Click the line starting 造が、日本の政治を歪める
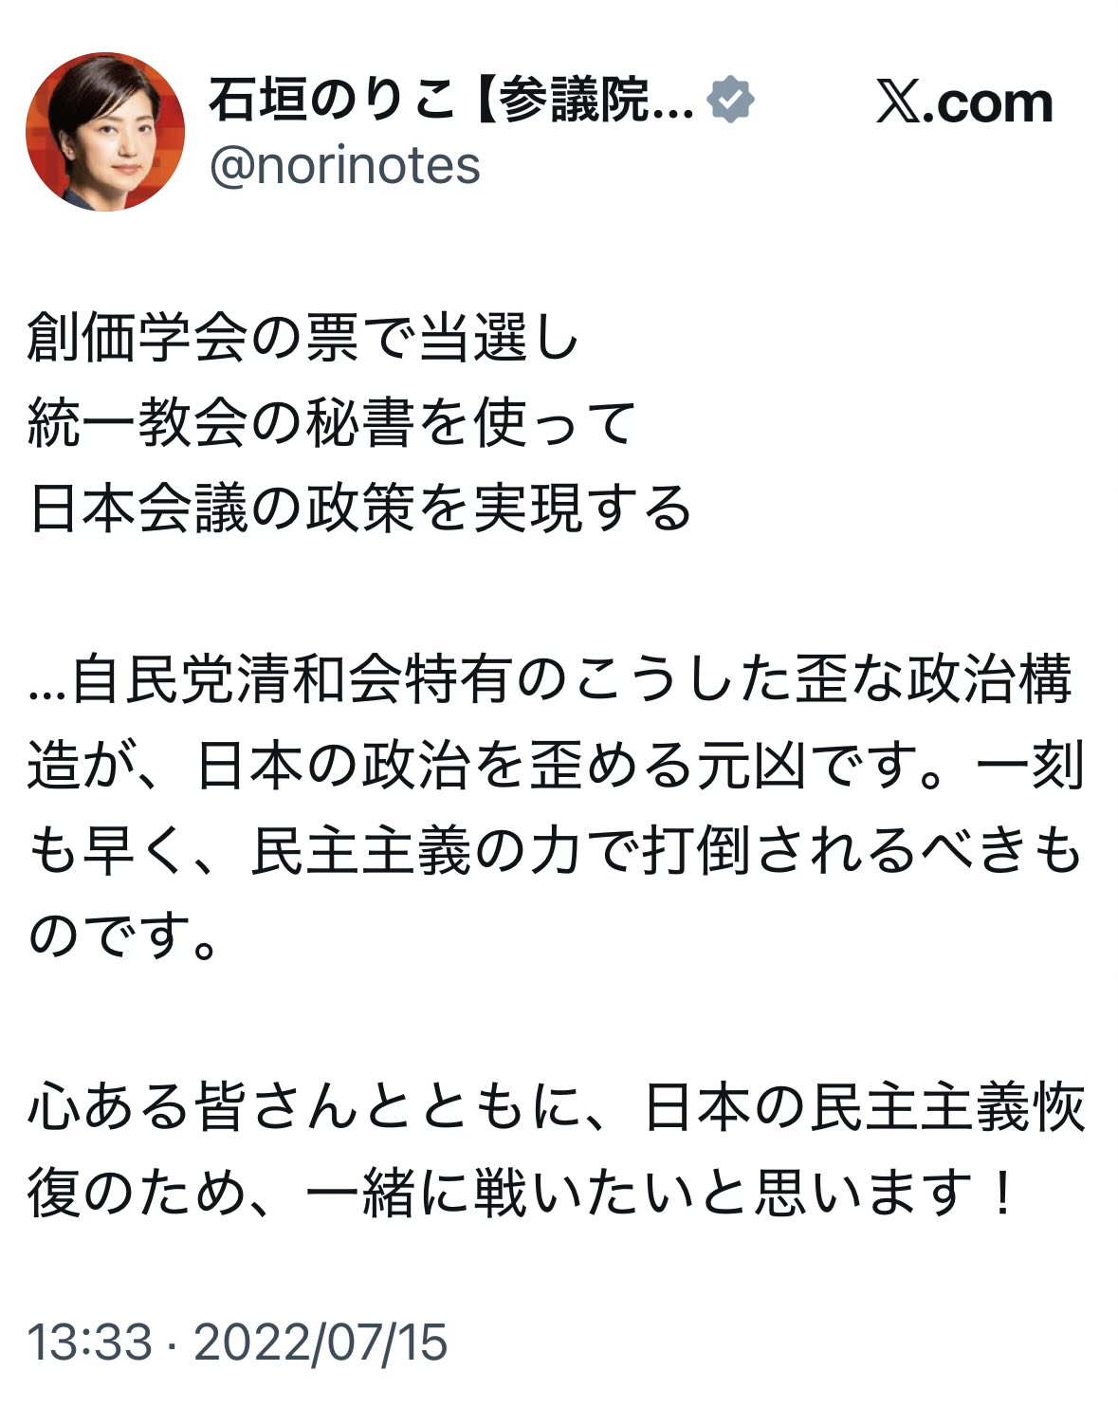The width and height of the screenshot is (1118, 1408). click(556, 765)
